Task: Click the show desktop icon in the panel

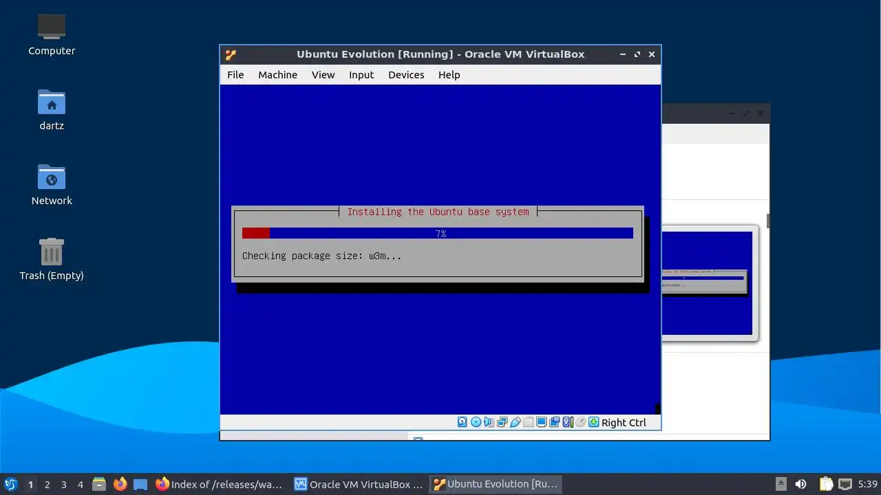Action: pyautogui.click(x=140, y=484)
